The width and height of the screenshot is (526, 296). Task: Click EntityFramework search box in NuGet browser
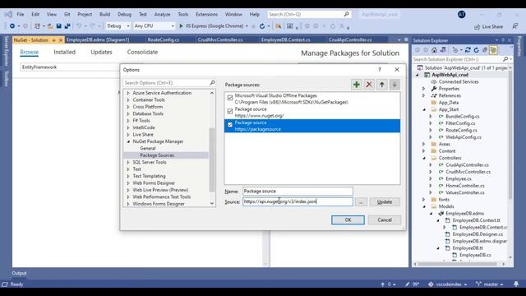[x=70, y=67]
